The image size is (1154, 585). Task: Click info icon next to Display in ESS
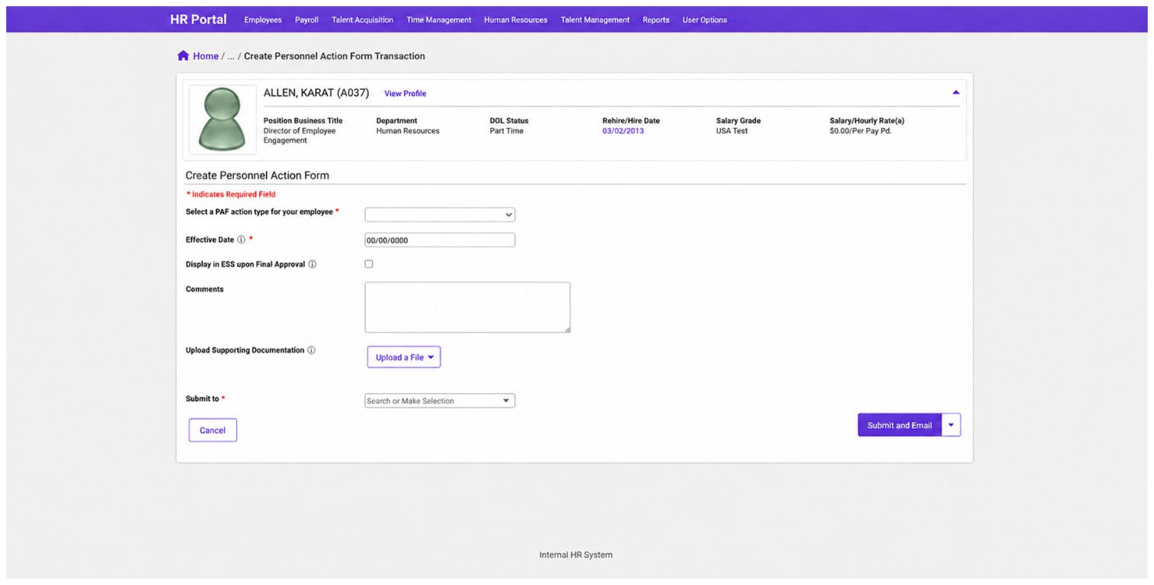(313, 264)
